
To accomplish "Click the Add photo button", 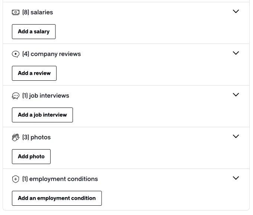I will pos(31,157).
